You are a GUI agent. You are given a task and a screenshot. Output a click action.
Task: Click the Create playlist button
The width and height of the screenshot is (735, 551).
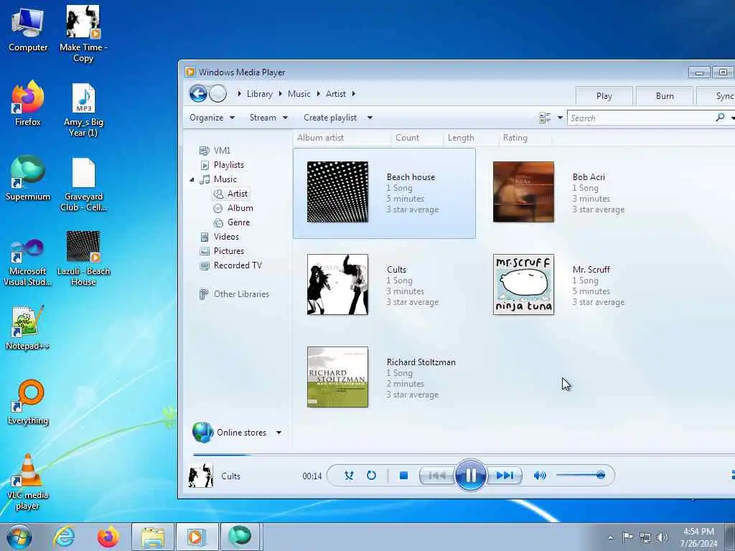[x=330, y=118]
